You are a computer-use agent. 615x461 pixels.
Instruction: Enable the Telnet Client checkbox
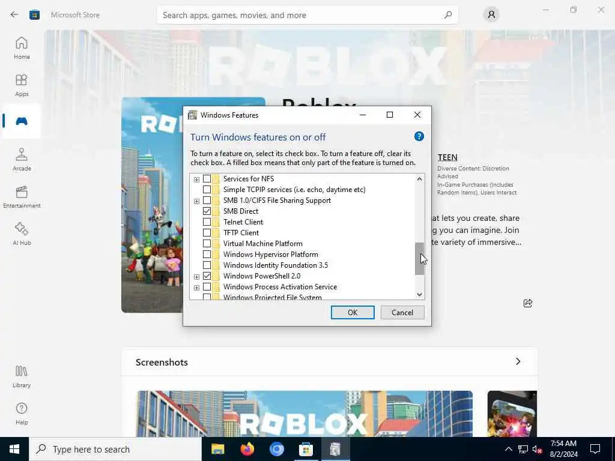click(207, 222)
